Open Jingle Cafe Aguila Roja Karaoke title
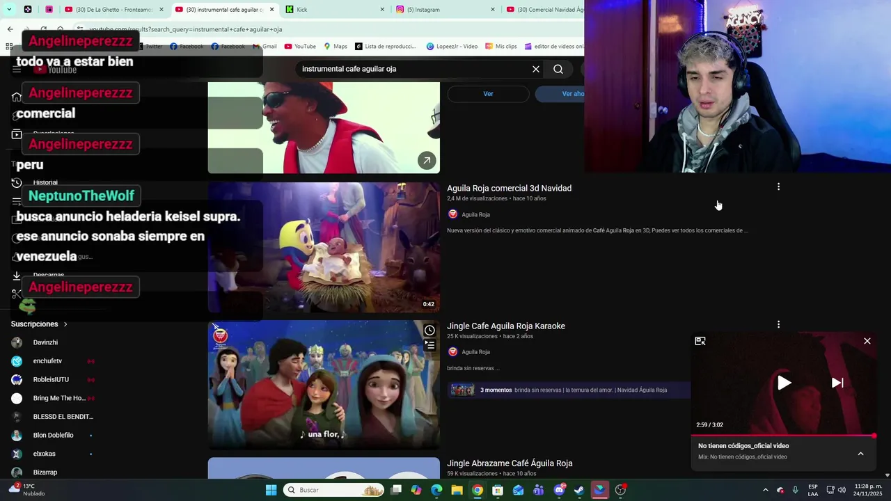 [x=506, y=326]
